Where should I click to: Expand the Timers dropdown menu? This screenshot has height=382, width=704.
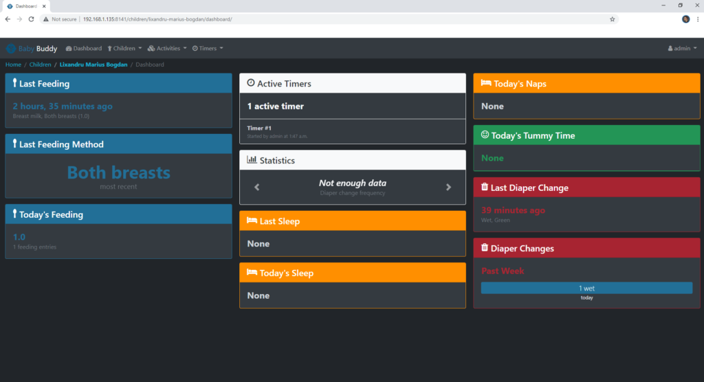208,49
